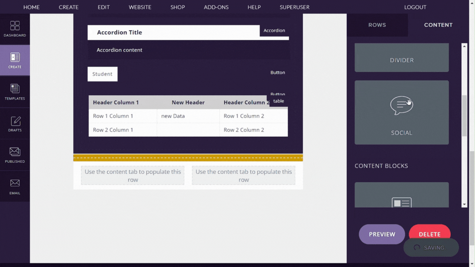Image resolution: width=475 pixels, height=267 pixels.
Task: Click the Logout link
Action: pos(415,7)
